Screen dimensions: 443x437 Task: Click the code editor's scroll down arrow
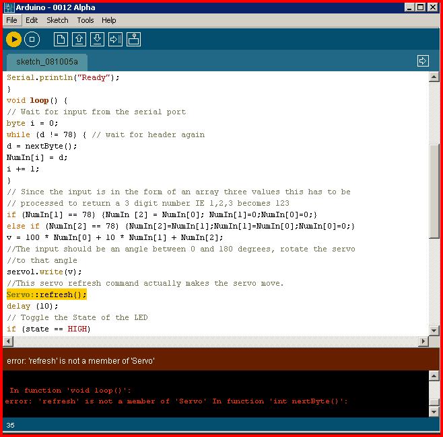(x=434, y=330)
